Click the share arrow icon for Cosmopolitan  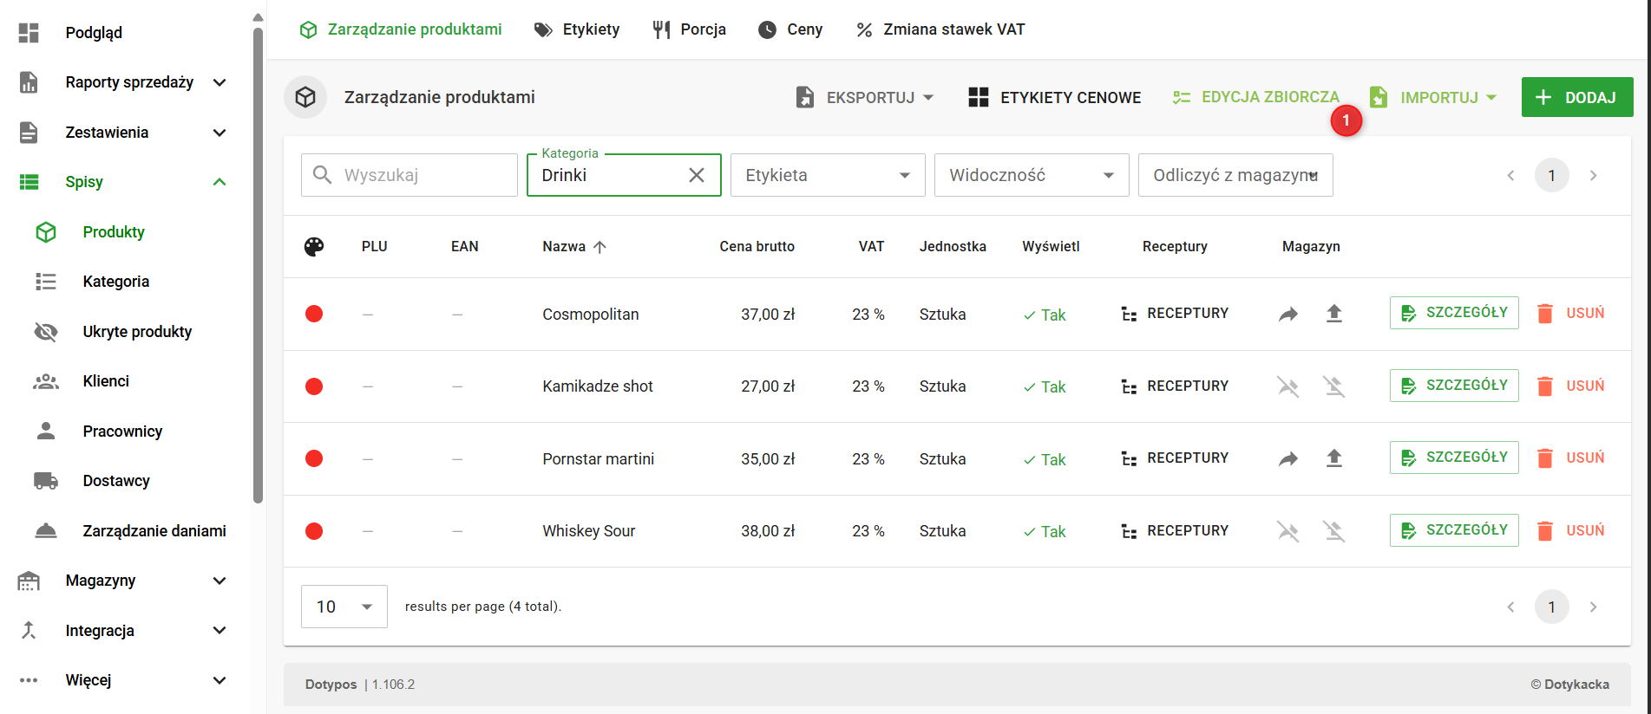pos(1288,314)
